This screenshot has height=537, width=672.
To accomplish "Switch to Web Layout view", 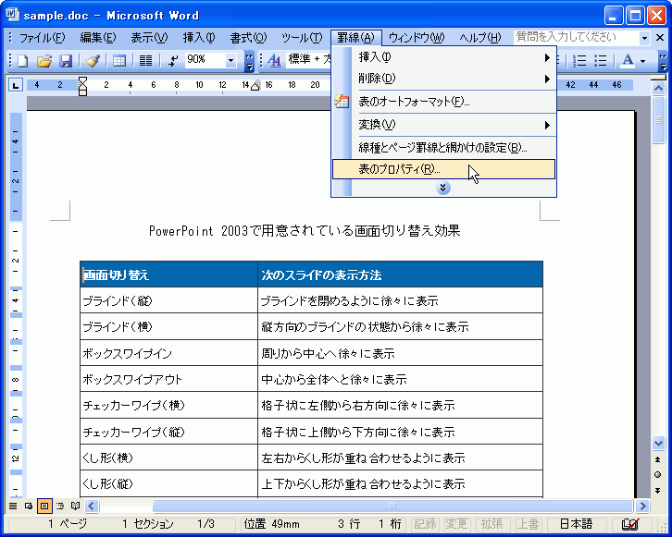I will click(x=29, y=506).
